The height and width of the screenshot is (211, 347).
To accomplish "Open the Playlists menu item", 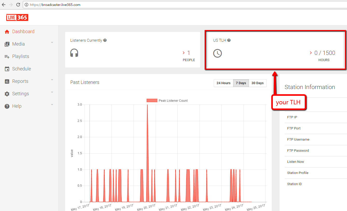I will point(20,56).
